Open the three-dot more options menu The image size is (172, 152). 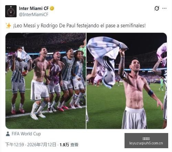click(x=164, y=8)
